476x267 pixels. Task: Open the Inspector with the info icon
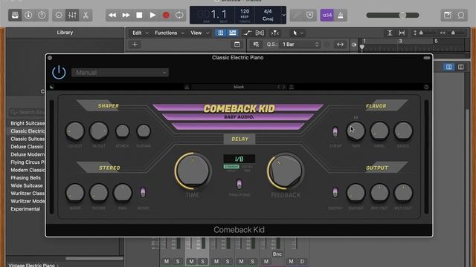[x=28, y=15]
